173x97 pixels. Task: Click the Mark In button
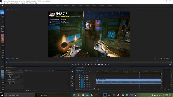click(76, 64)
